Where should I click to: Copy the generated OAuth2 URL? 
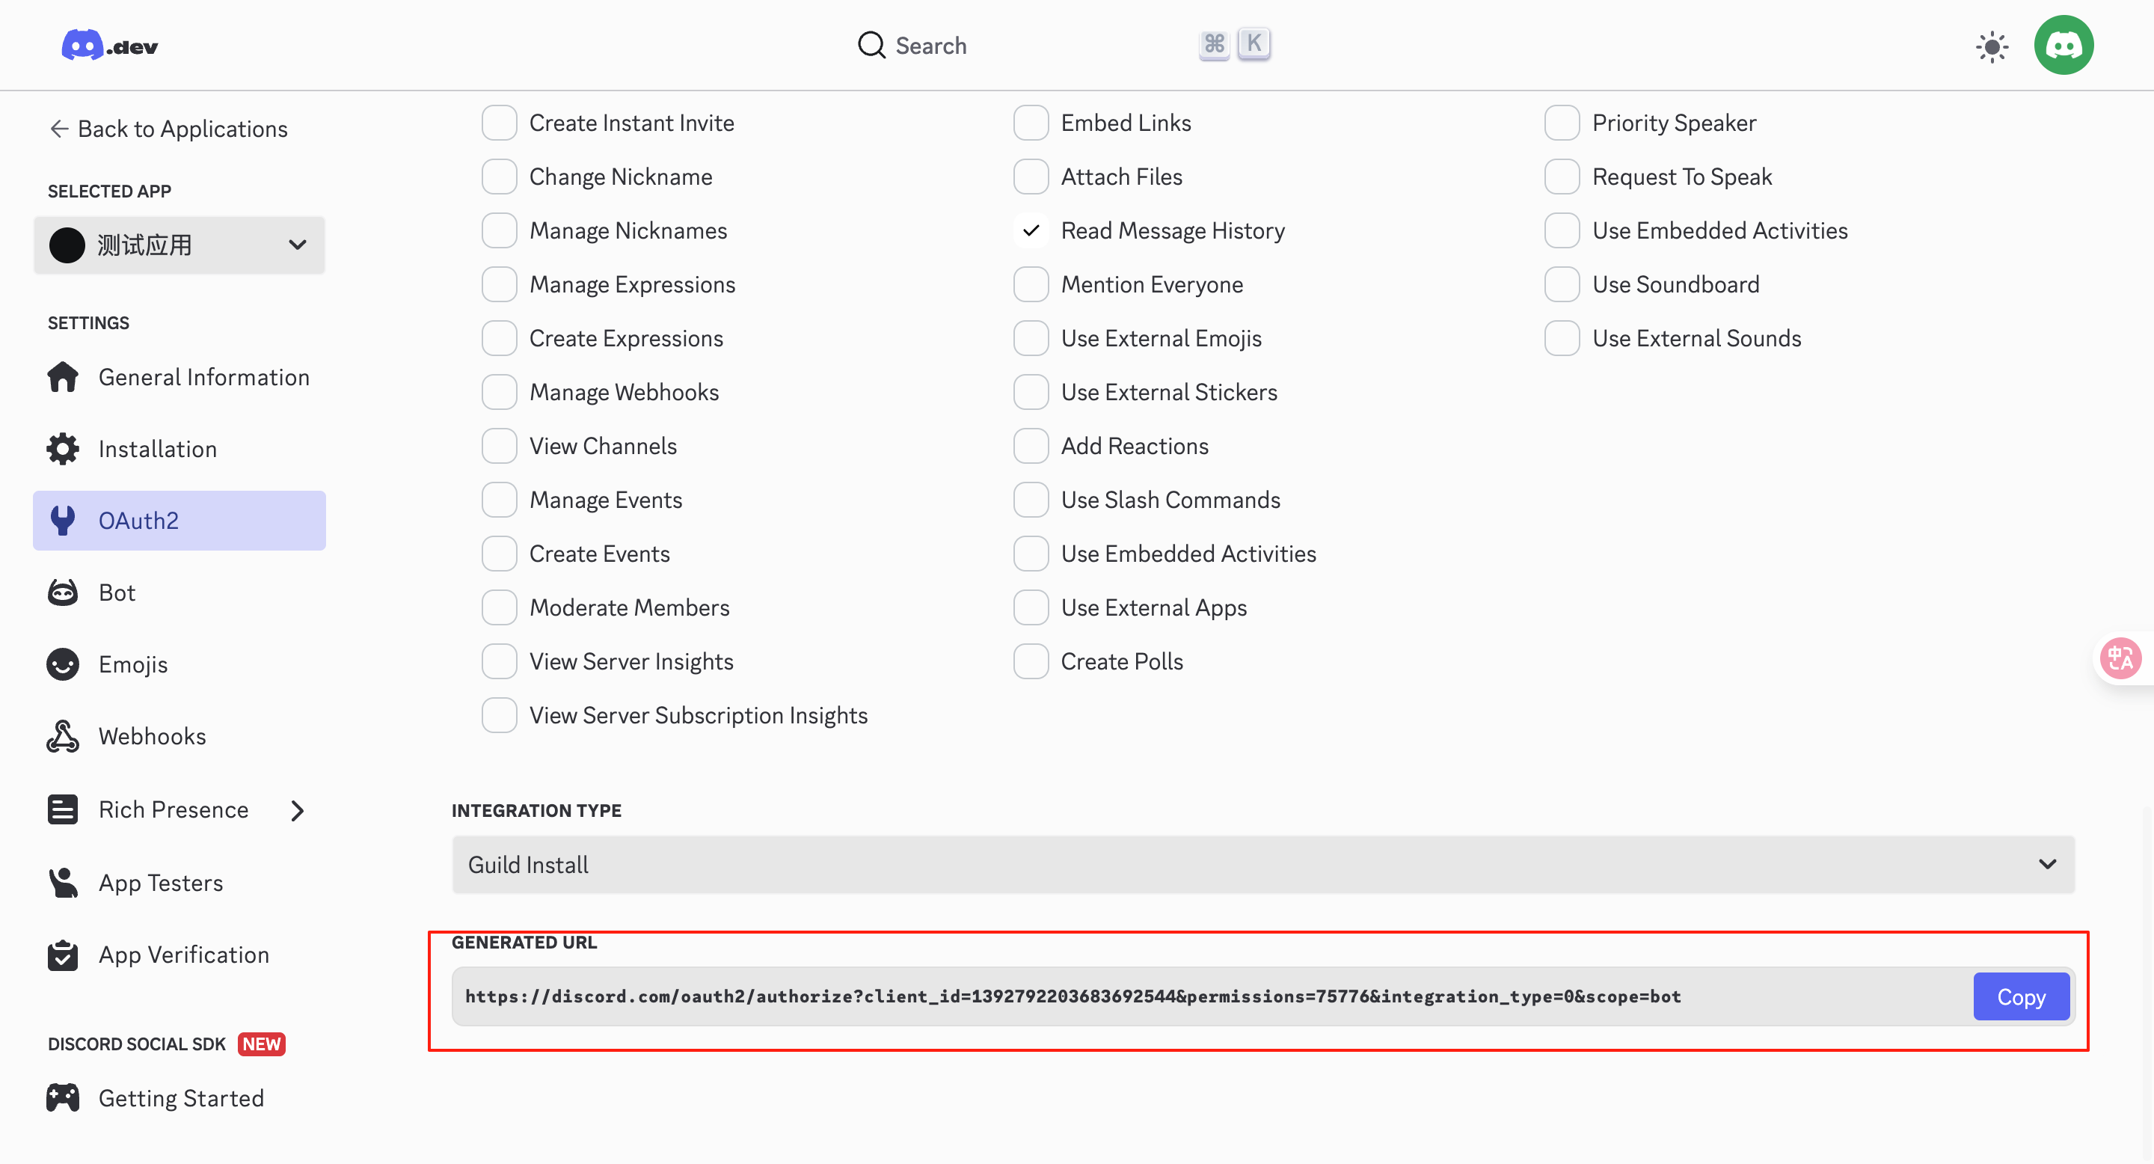click(x=2020, y=996)
